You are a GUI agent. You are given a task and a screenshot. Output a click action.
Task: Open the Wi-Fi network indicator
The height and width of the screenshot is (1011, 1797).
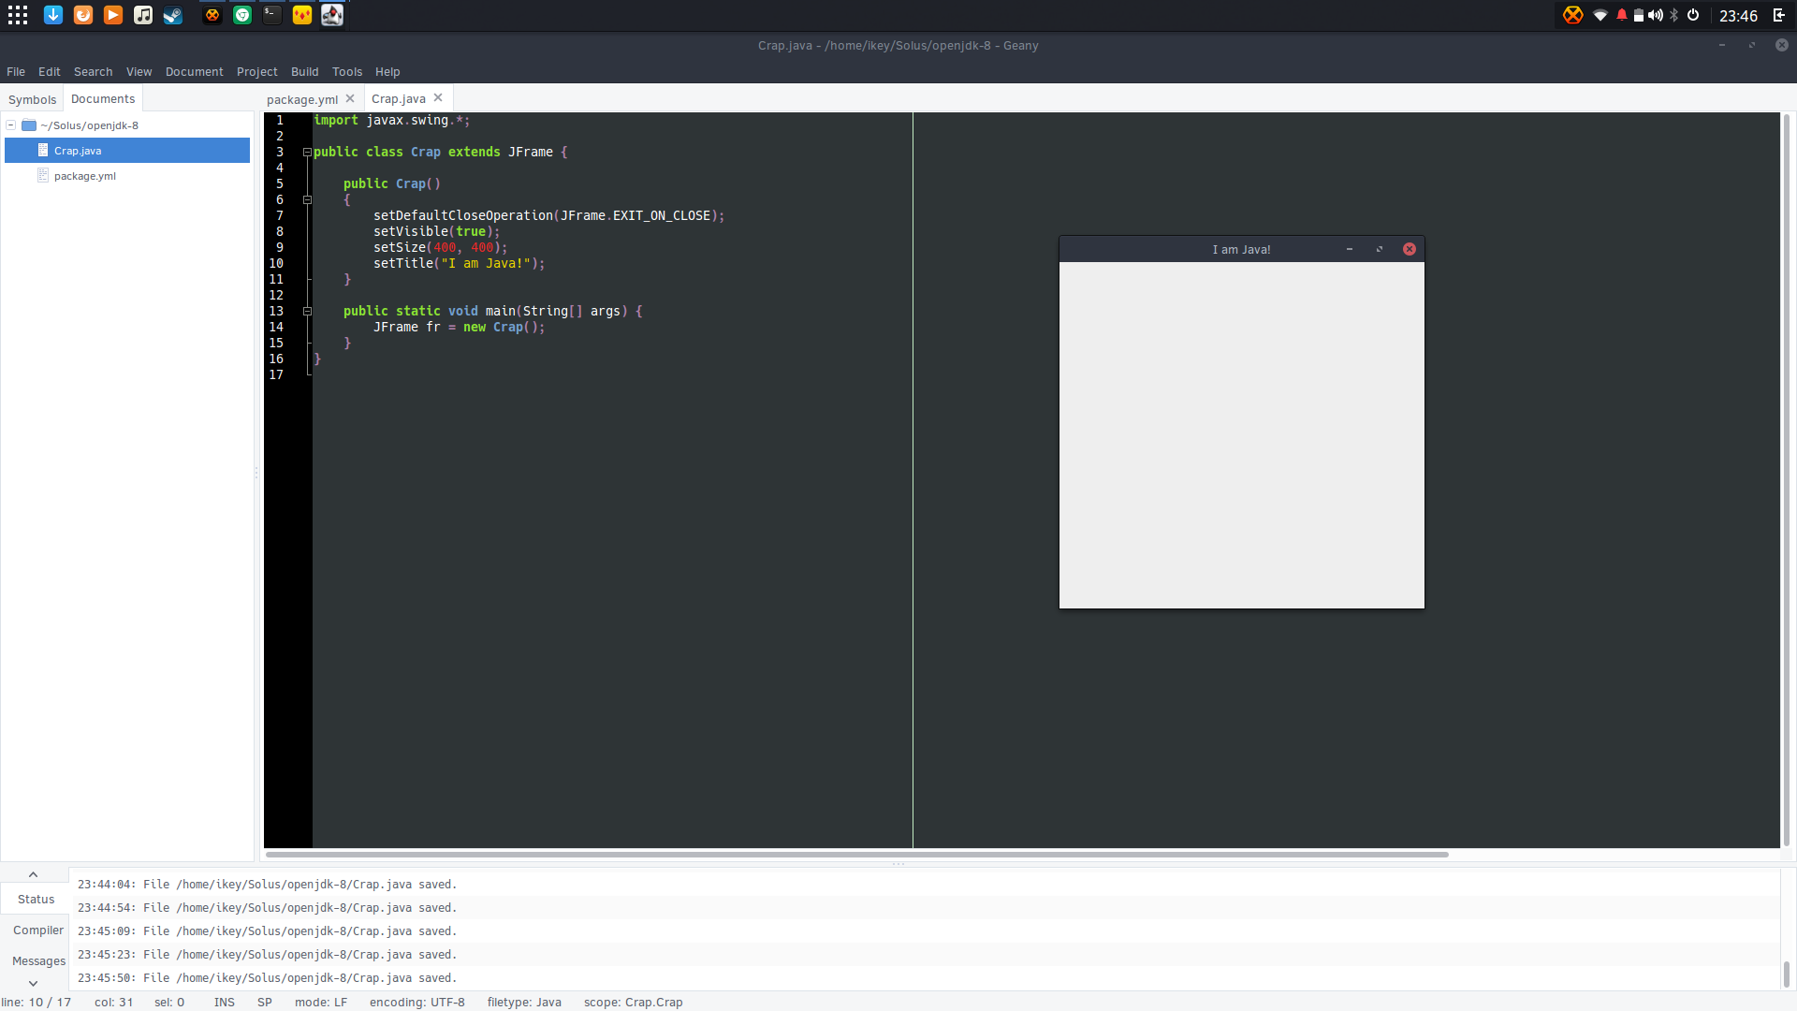click(1600, 15)
